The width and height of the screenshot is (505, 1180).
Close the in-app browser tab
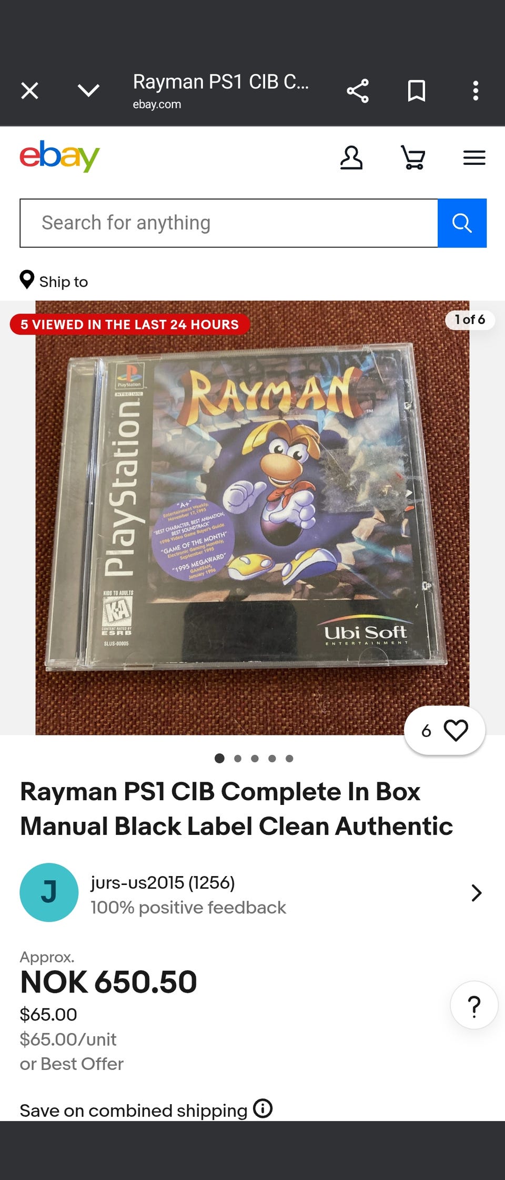pyautogui.click(x=29, y=91)
